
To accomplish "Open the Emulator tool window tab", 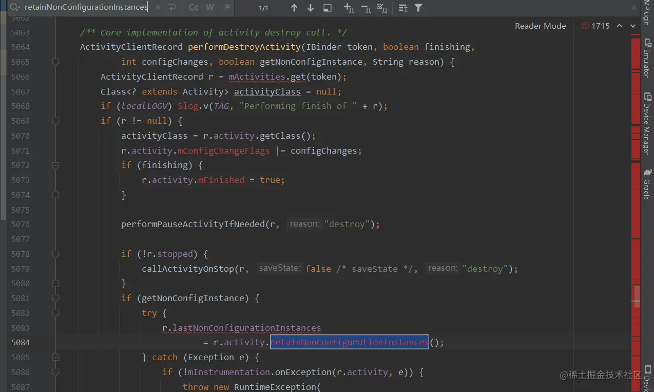I will pos(647,58).
